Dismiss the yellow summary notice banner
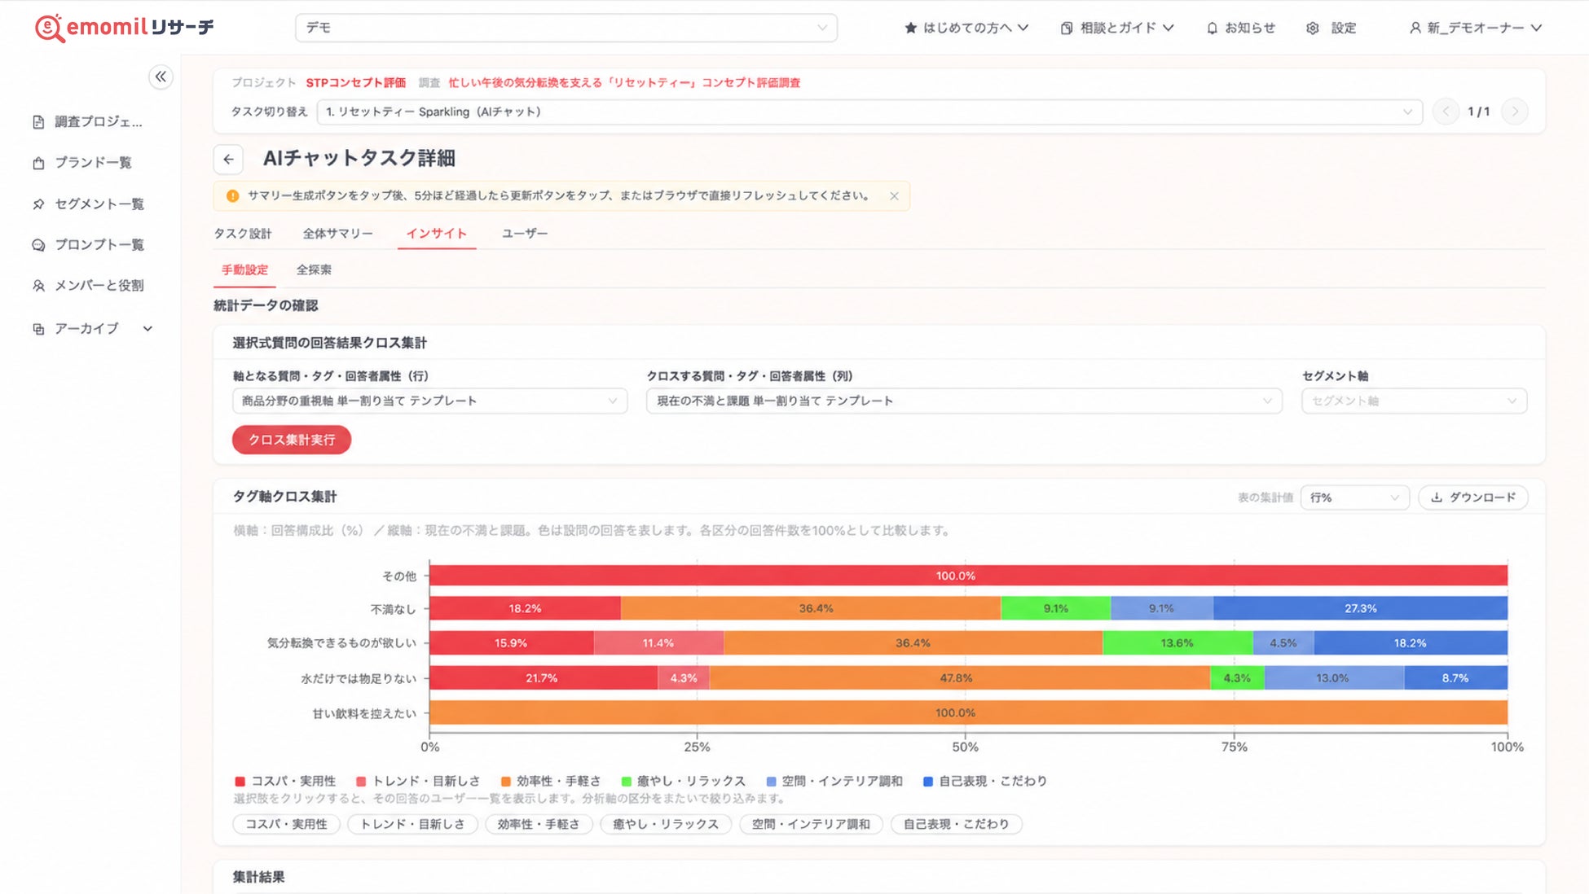1589x894 pixels. (894, 196)
